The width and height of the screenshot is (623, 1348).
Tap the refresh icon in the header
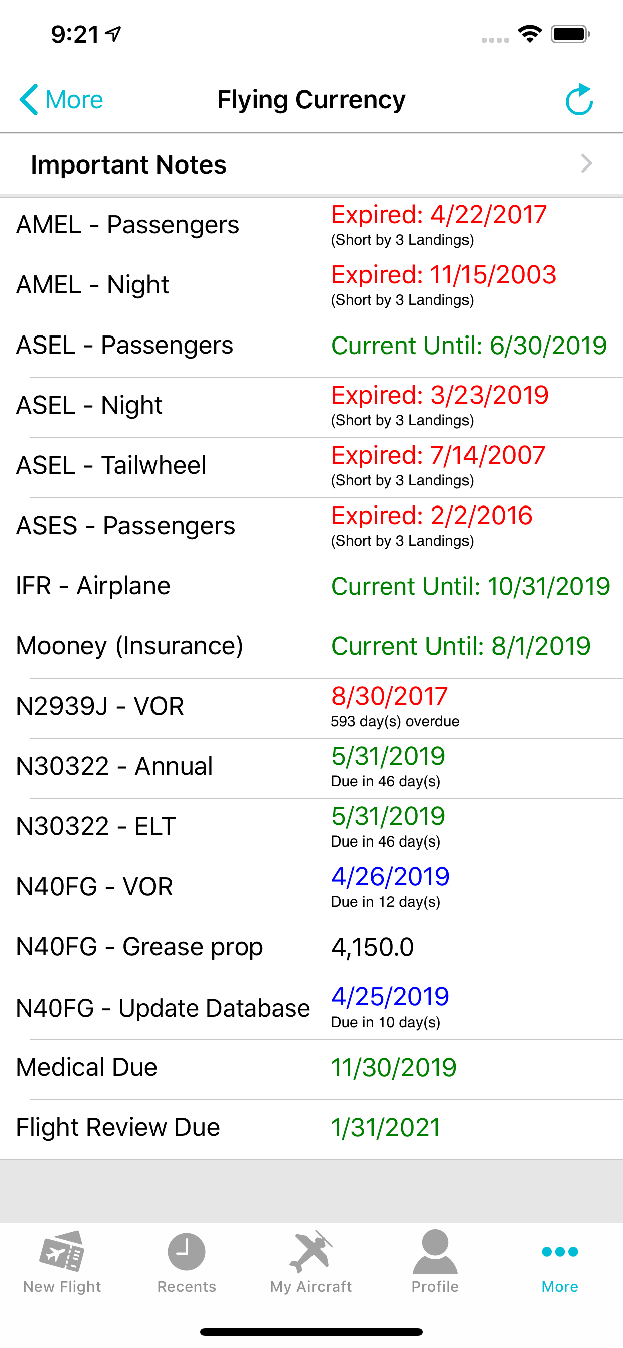coord(579,99)
